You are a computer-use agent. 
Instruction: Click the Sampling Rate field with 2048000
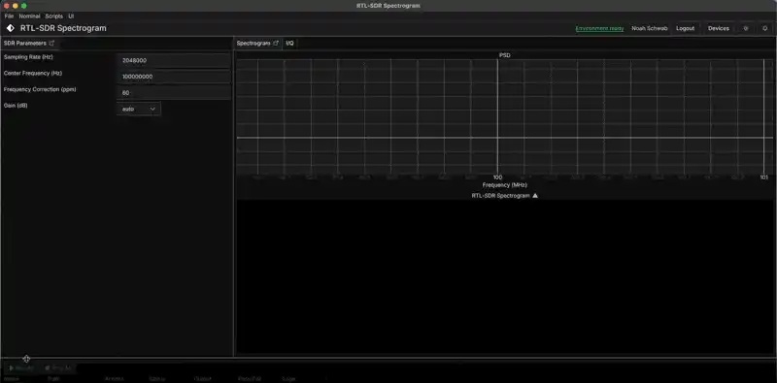[174, 60]
